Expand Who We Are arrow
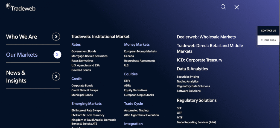This screenshot has width=280, height=128. click(x=56, y=37)
